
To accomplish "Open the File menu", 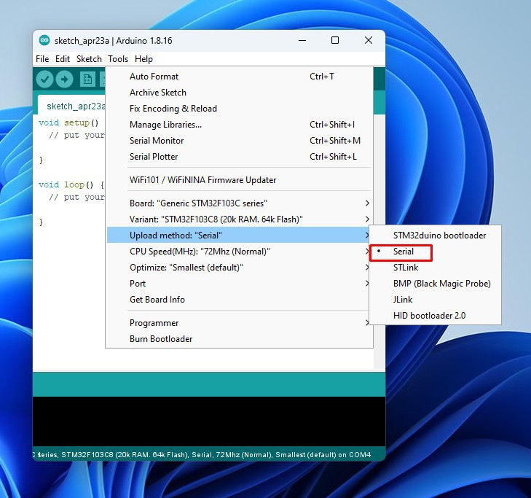I will click(42, 59).
